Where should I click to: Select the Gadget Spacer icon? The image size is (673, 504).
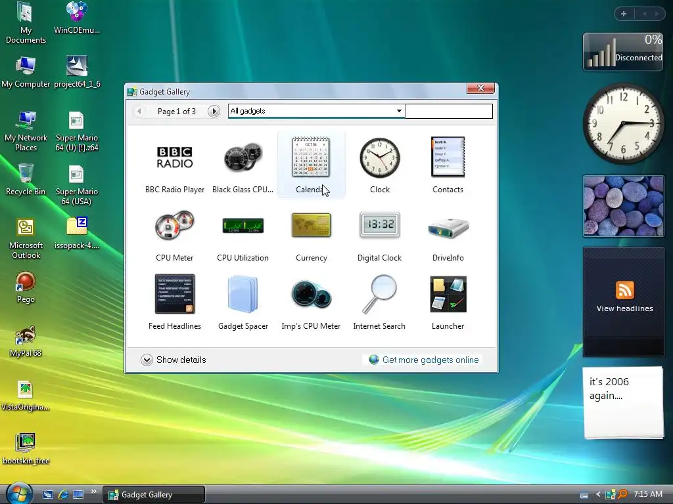[243, 303]
